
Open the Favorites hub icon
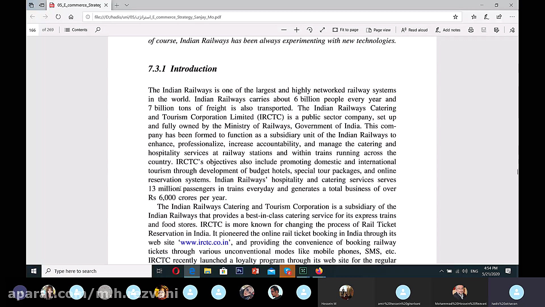coord(474,17)
